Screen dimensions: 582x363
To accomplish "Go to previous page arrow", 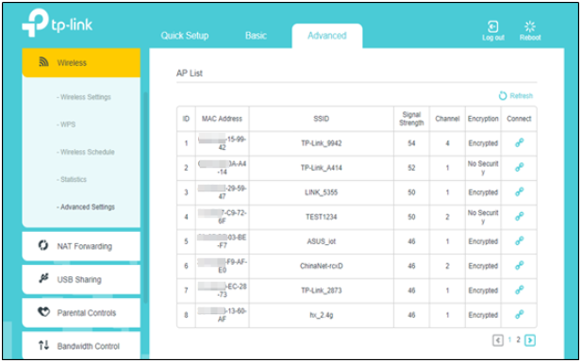I will click(498, 340).
